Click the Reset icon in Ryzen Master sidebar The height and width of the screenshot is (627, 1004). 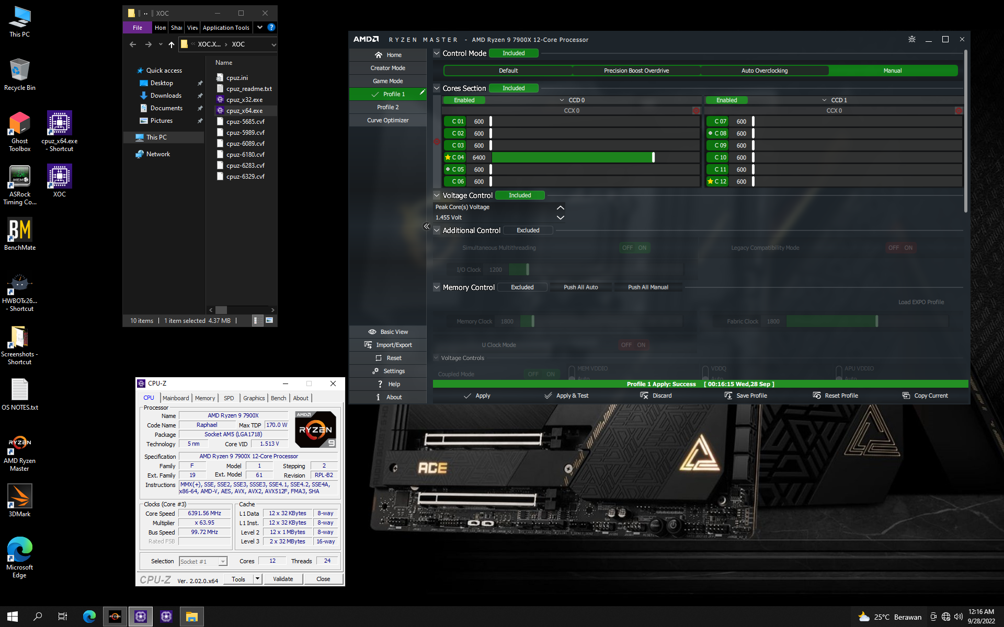point(379,358)
